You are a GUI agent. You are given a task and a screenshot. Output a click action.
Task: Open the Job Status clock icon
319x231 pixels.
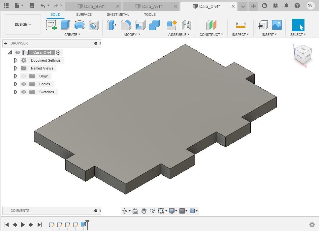pyautogui.click(x=275, y=6)
